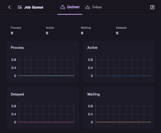Click the Active chart card title
Screen dimensions: 161x133
point(92,48)
